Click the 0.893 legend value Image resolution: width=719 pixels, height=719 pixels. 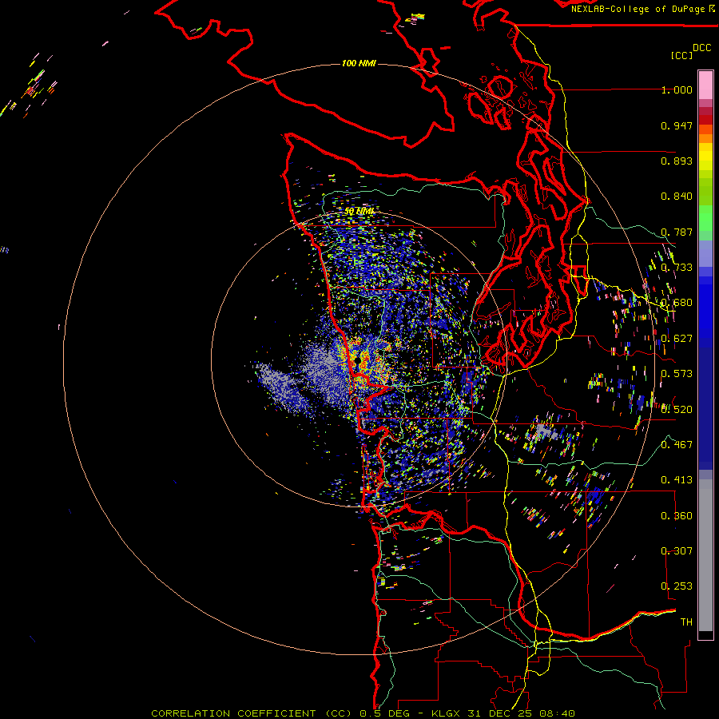pyautogui.click(x=677, y=161)
